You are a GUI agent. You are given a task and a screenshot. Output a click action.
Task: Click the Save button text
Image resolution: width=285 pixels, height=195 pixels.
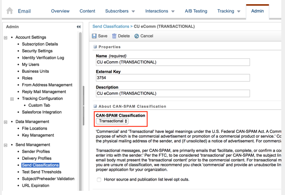click(x=103, y=36)
